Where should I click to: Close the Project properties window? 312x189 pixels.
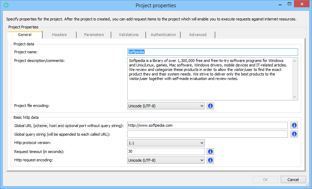pyautogui.click(x=302, y=4)
